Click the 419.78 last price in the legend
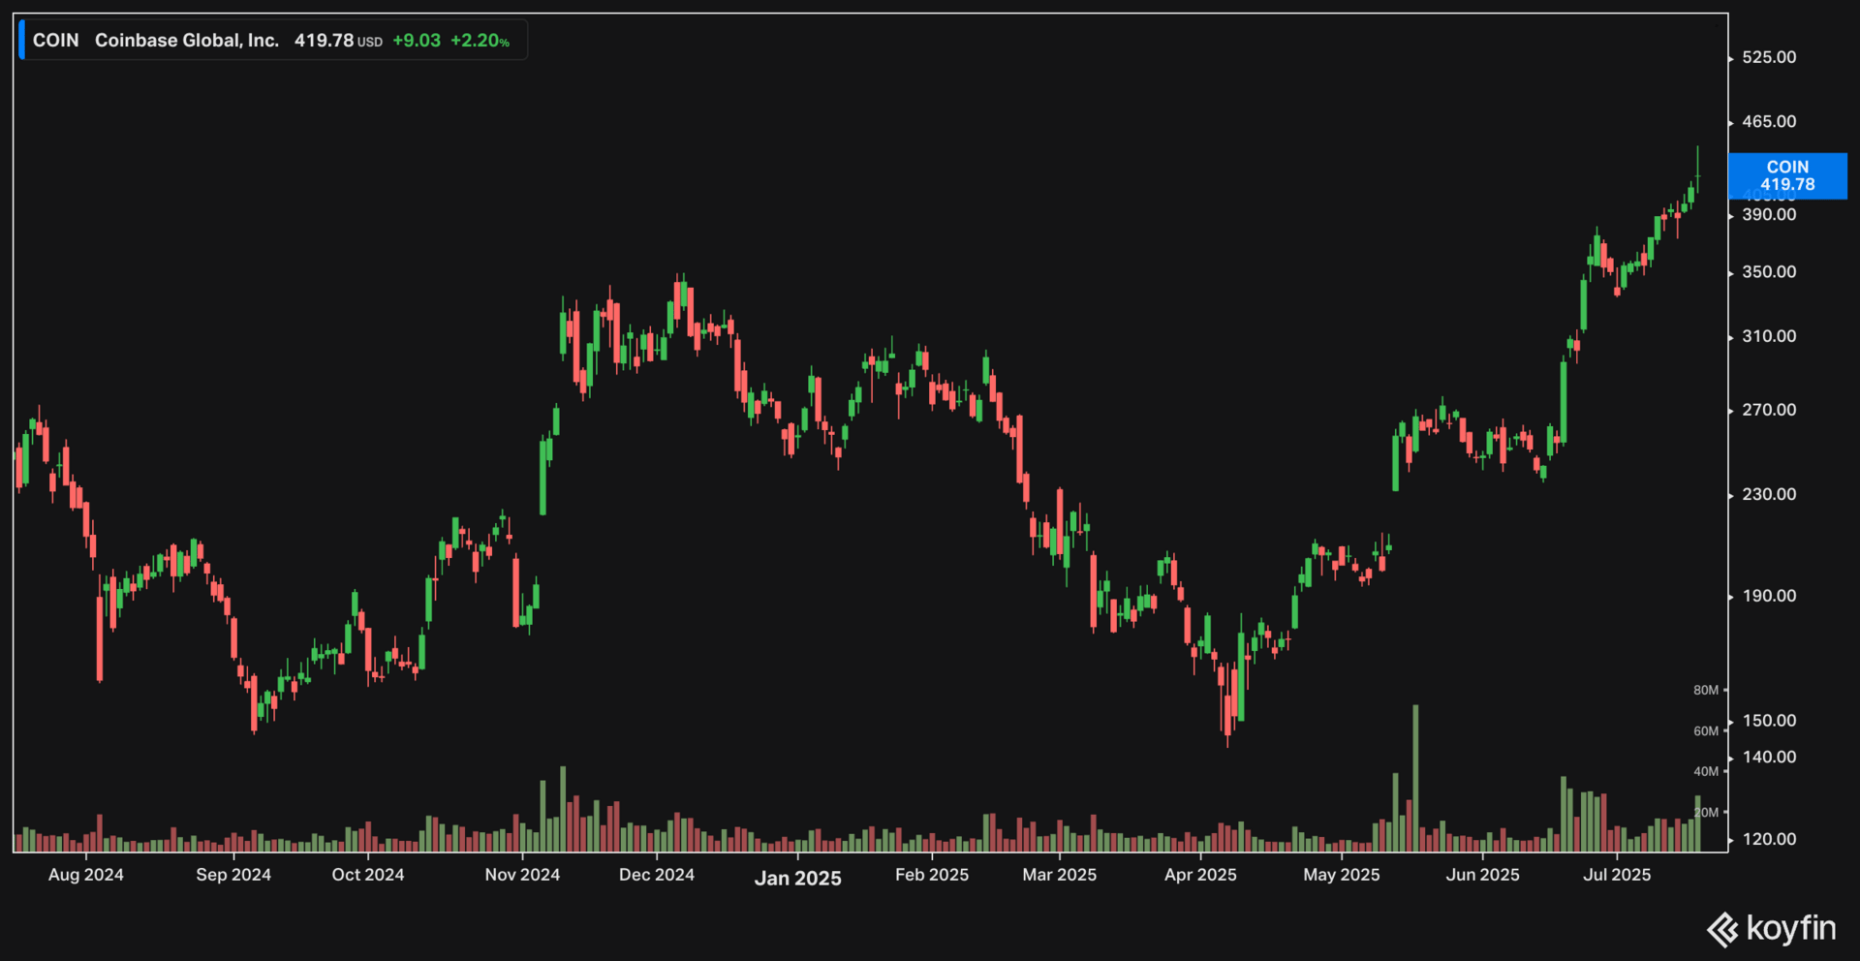This screenshot has height=961, width=1860. 324,41
